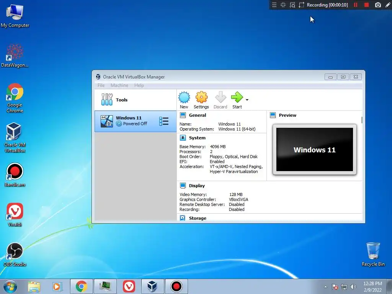Screen dimensions: 392x294
Task: Click the Google Chrome desktop shortcut
Action: 15,98
